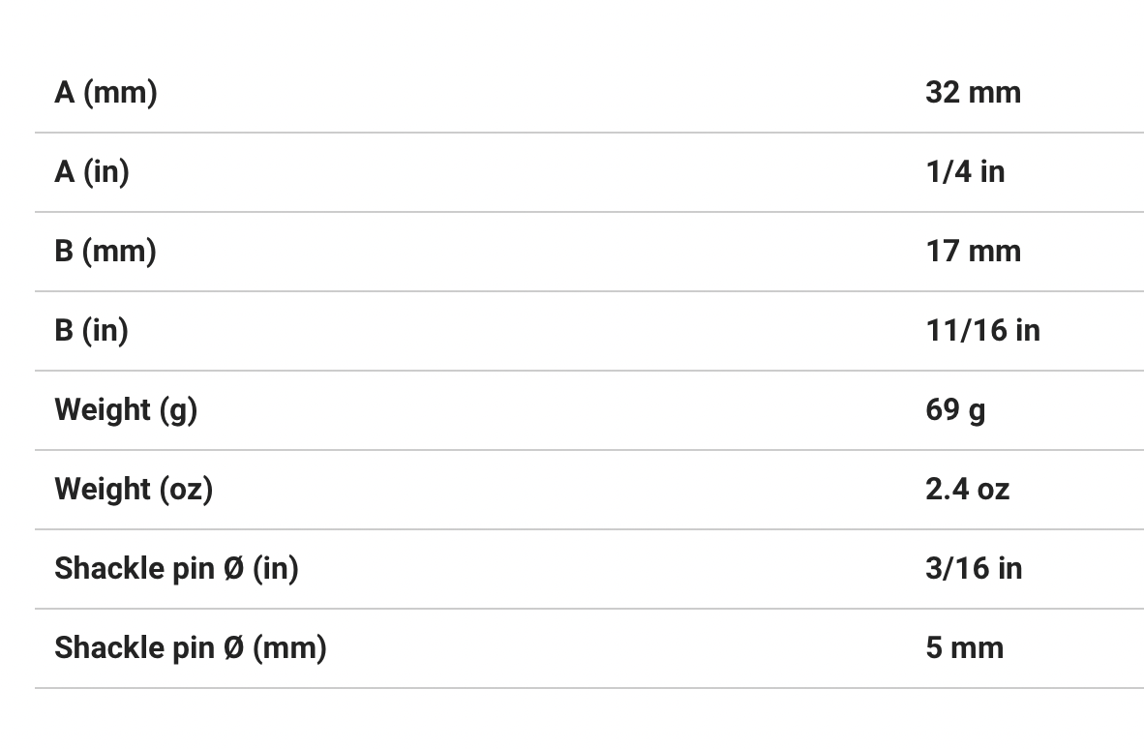Click the "Weight (g)" row label
The image size is (1144, 749).
coord(126,410)
